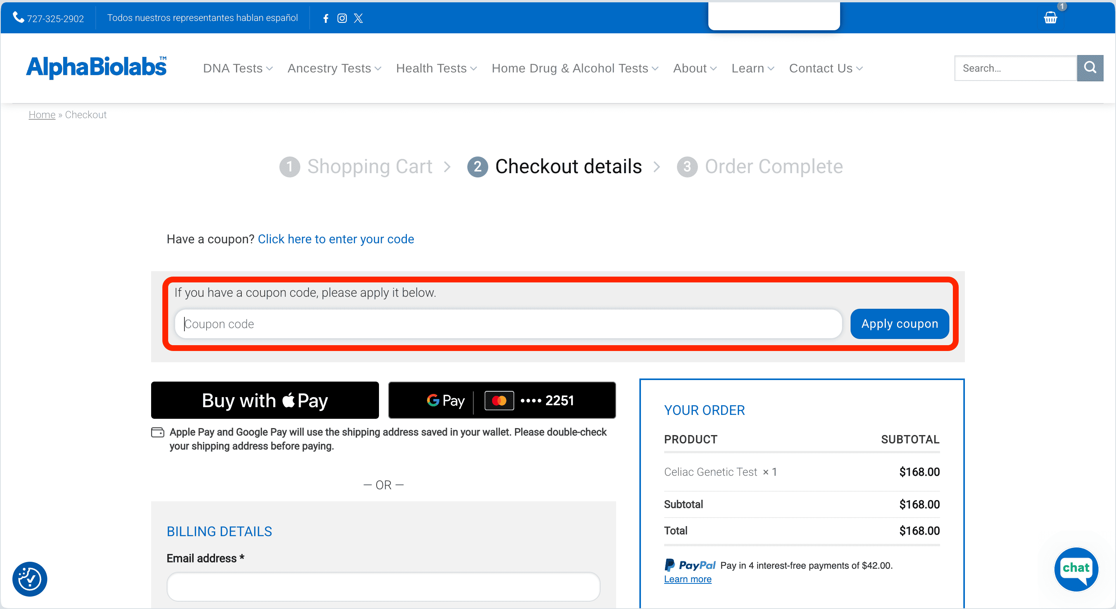Focus the Email address field

pyautogui.click(x=383, y=587)
